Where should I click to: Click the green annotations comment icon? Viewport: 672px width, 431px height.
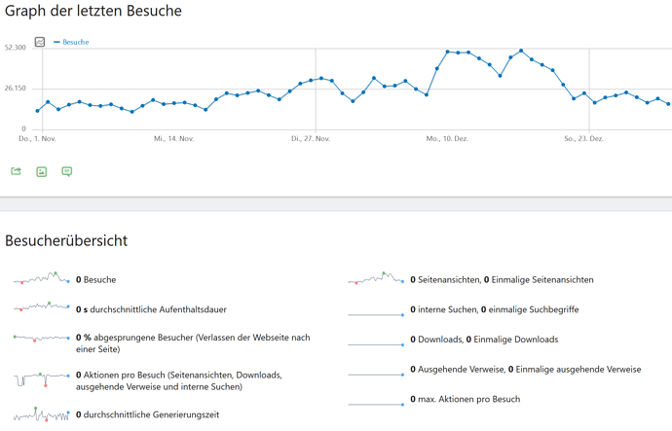coord(67,171)
